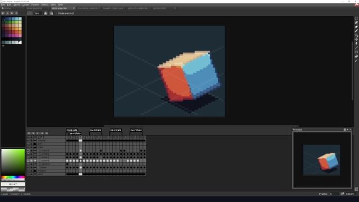Open the Frame menu

click(35, 4)
